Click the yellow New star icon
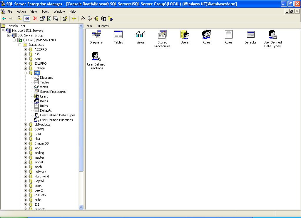 point(74,19)
